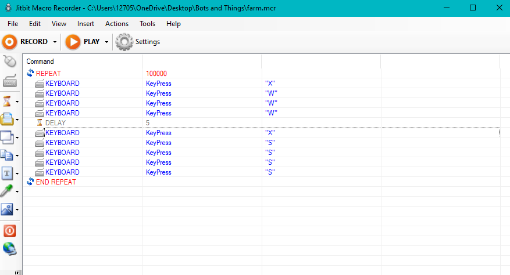Screen dimensions: 510x275
Task: Expand the Play dropdown arrow
Action: (x=107, y=42)
